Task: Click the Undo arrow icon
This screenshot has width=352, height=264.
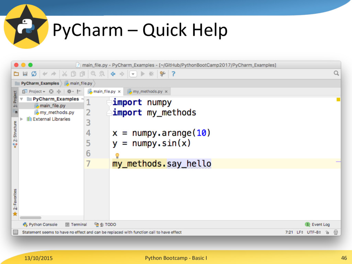Action: [45, 74]
